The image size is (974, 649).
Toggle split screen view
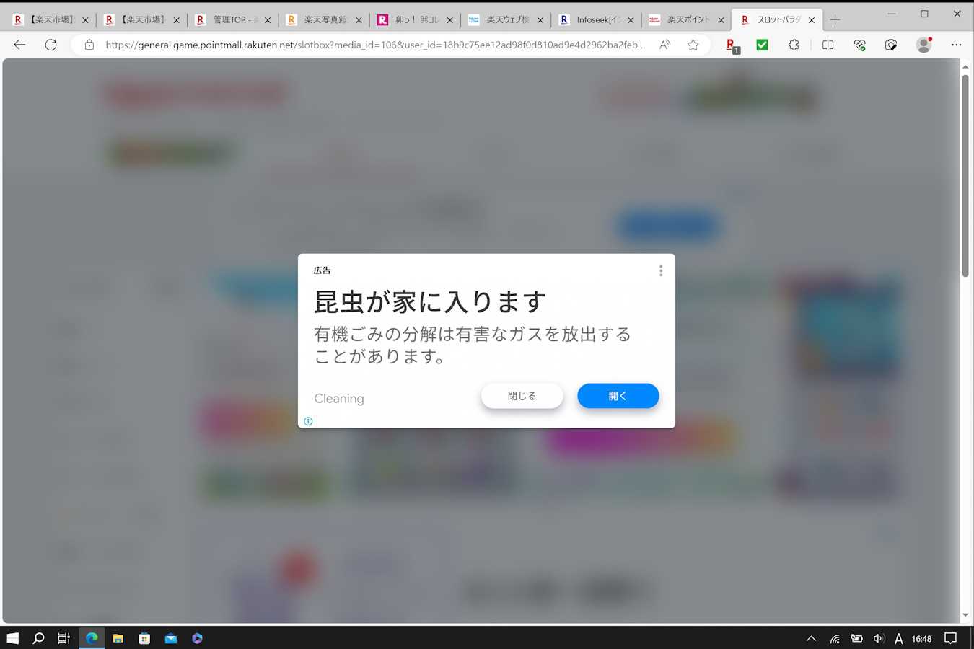coord(828,45)
